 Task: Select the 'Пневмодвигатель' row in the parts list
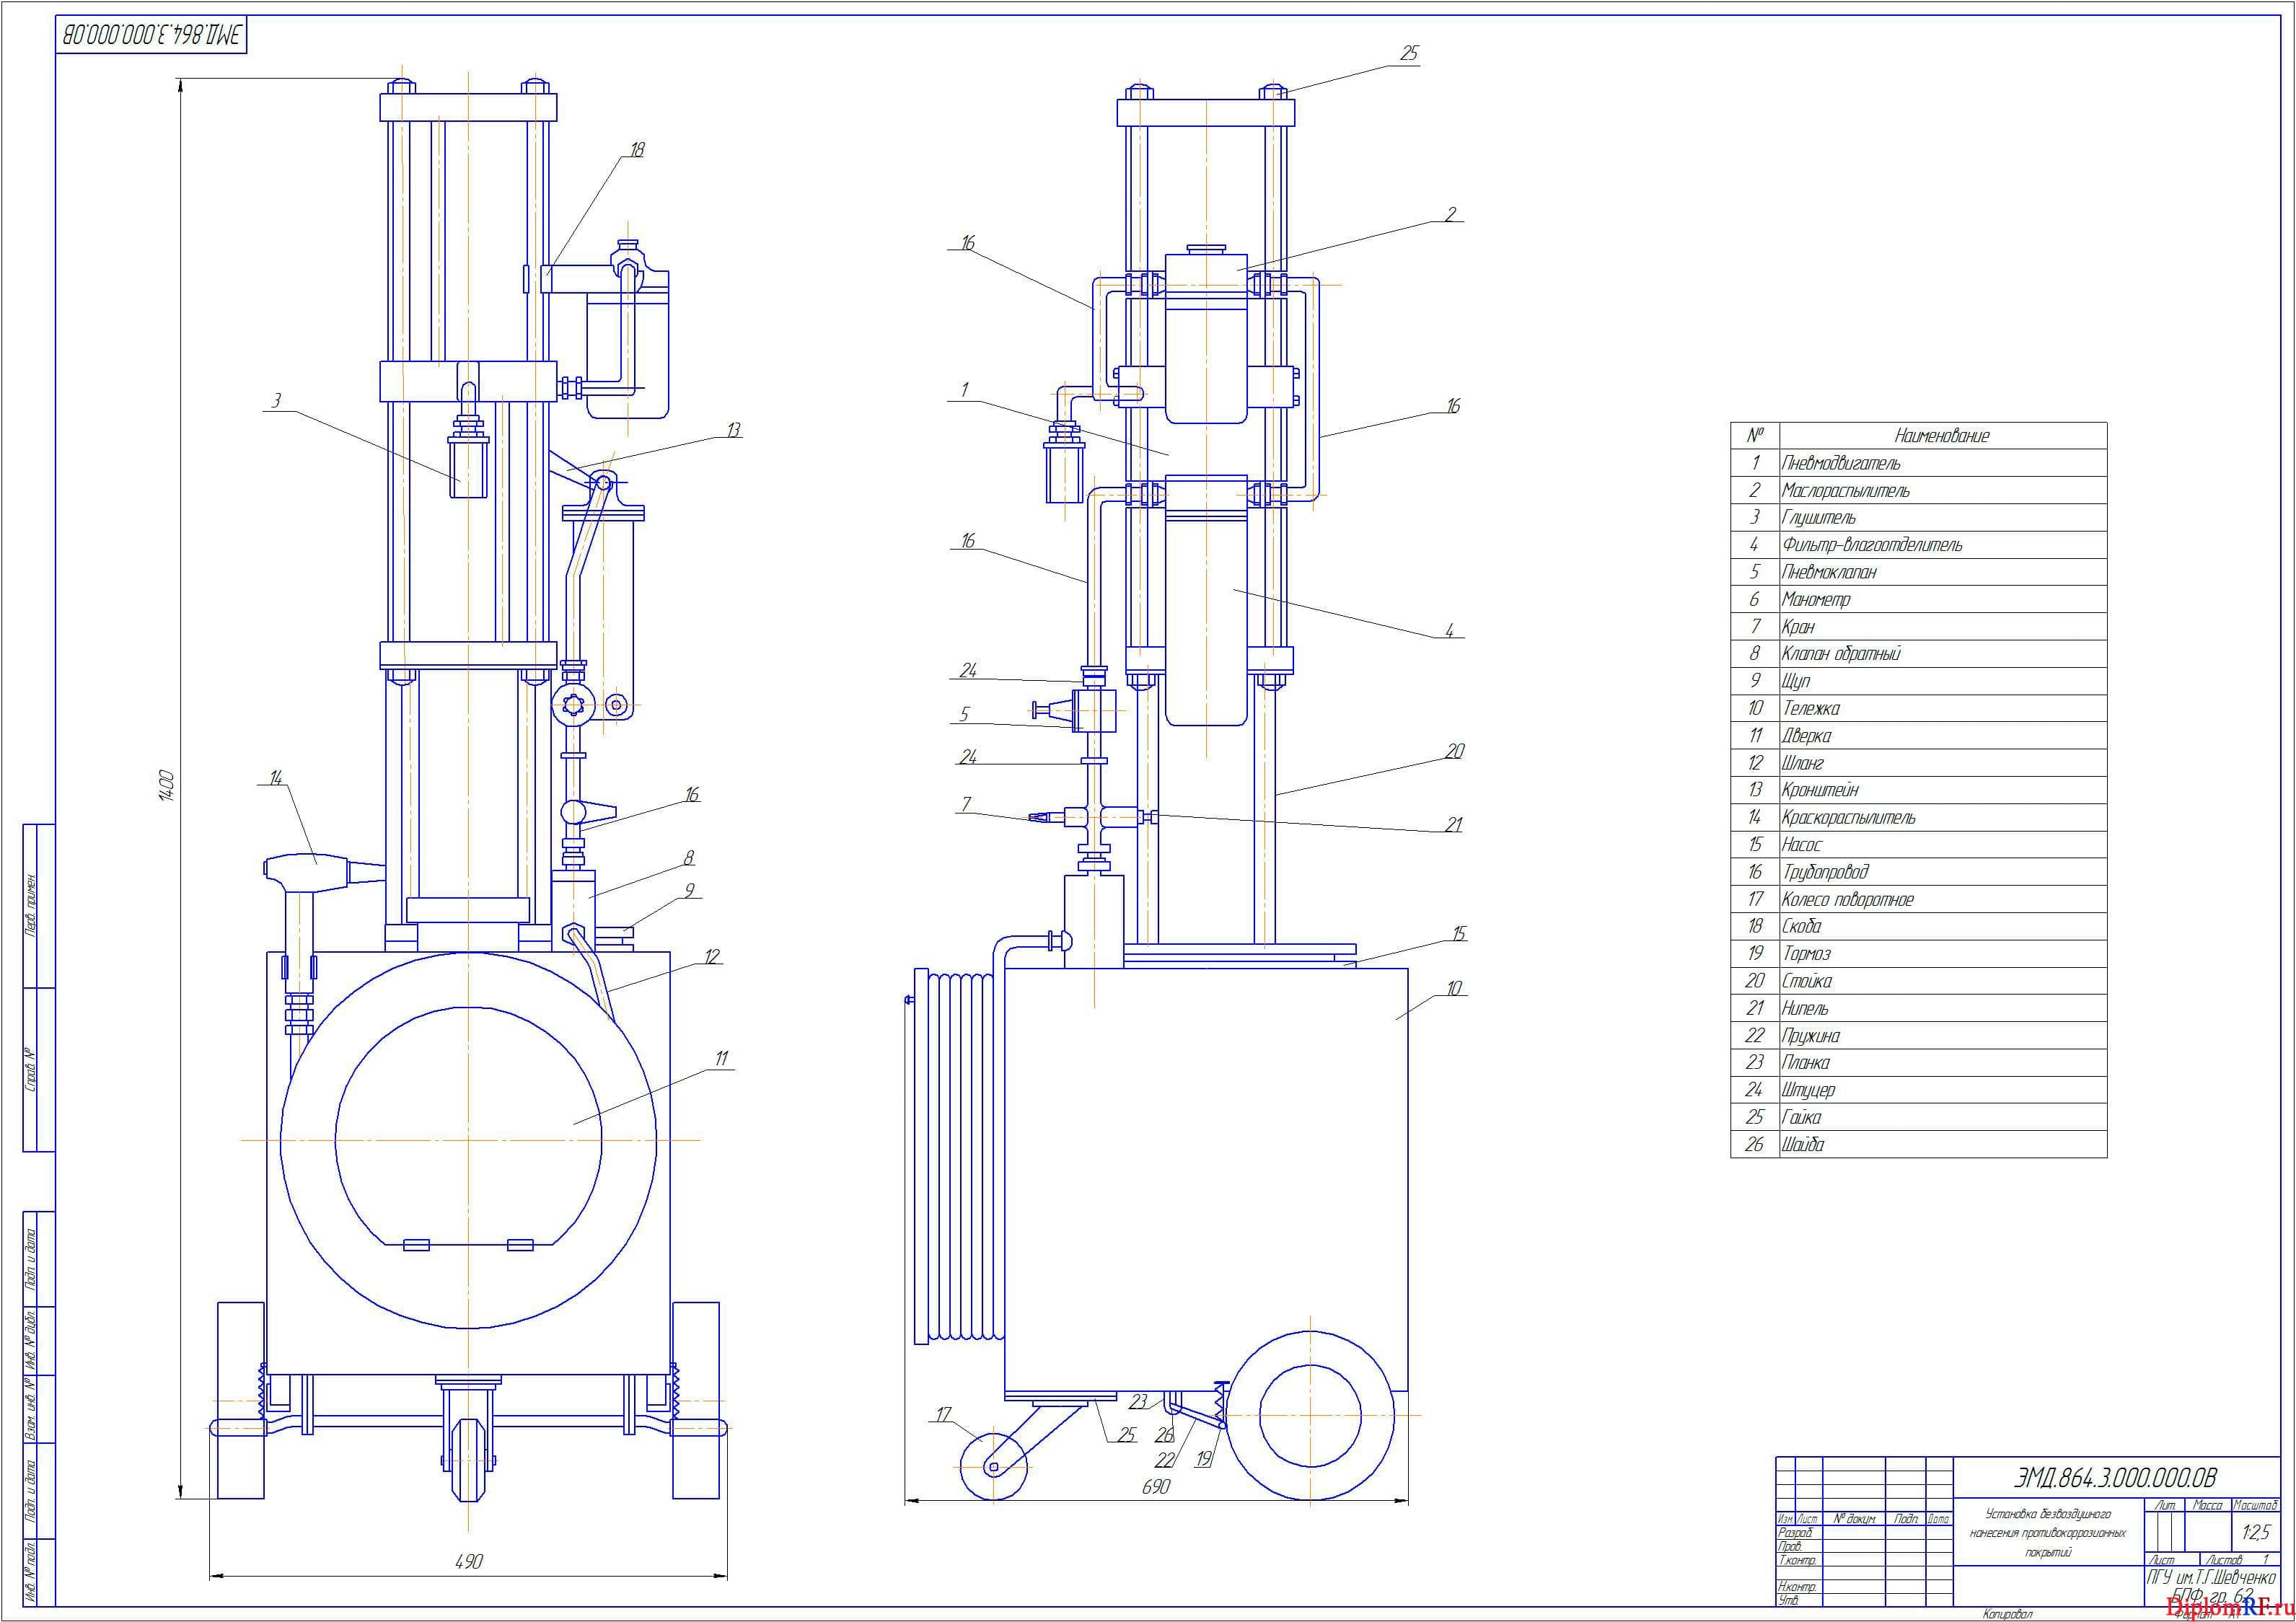pos(1918,463)
